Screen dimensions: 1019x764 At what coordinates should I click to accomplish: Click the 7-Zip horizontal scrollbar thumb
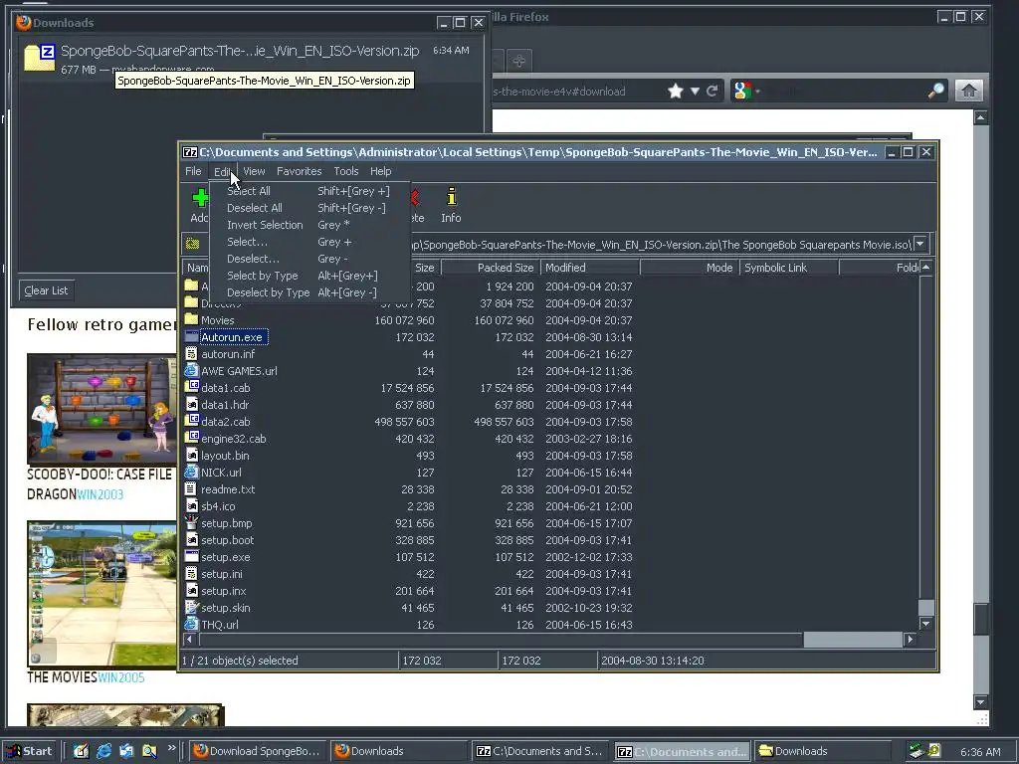(x=852, y=640)
